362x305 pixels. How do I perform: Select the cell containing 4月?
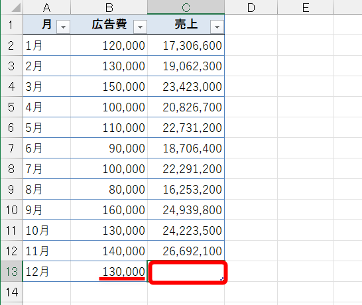[47, 107]
